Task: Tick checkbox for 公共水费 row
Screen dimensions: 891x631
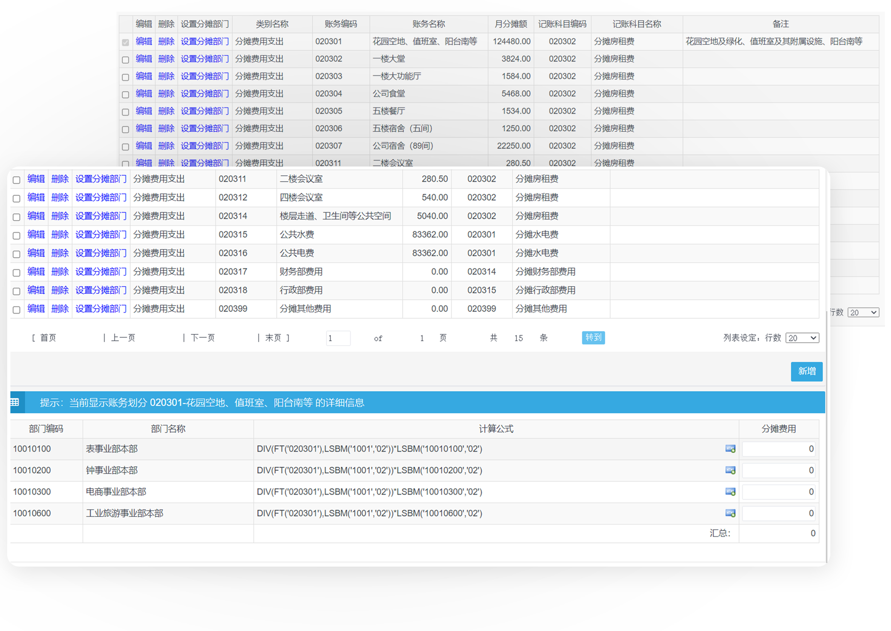Action: (x=16, y=235)
